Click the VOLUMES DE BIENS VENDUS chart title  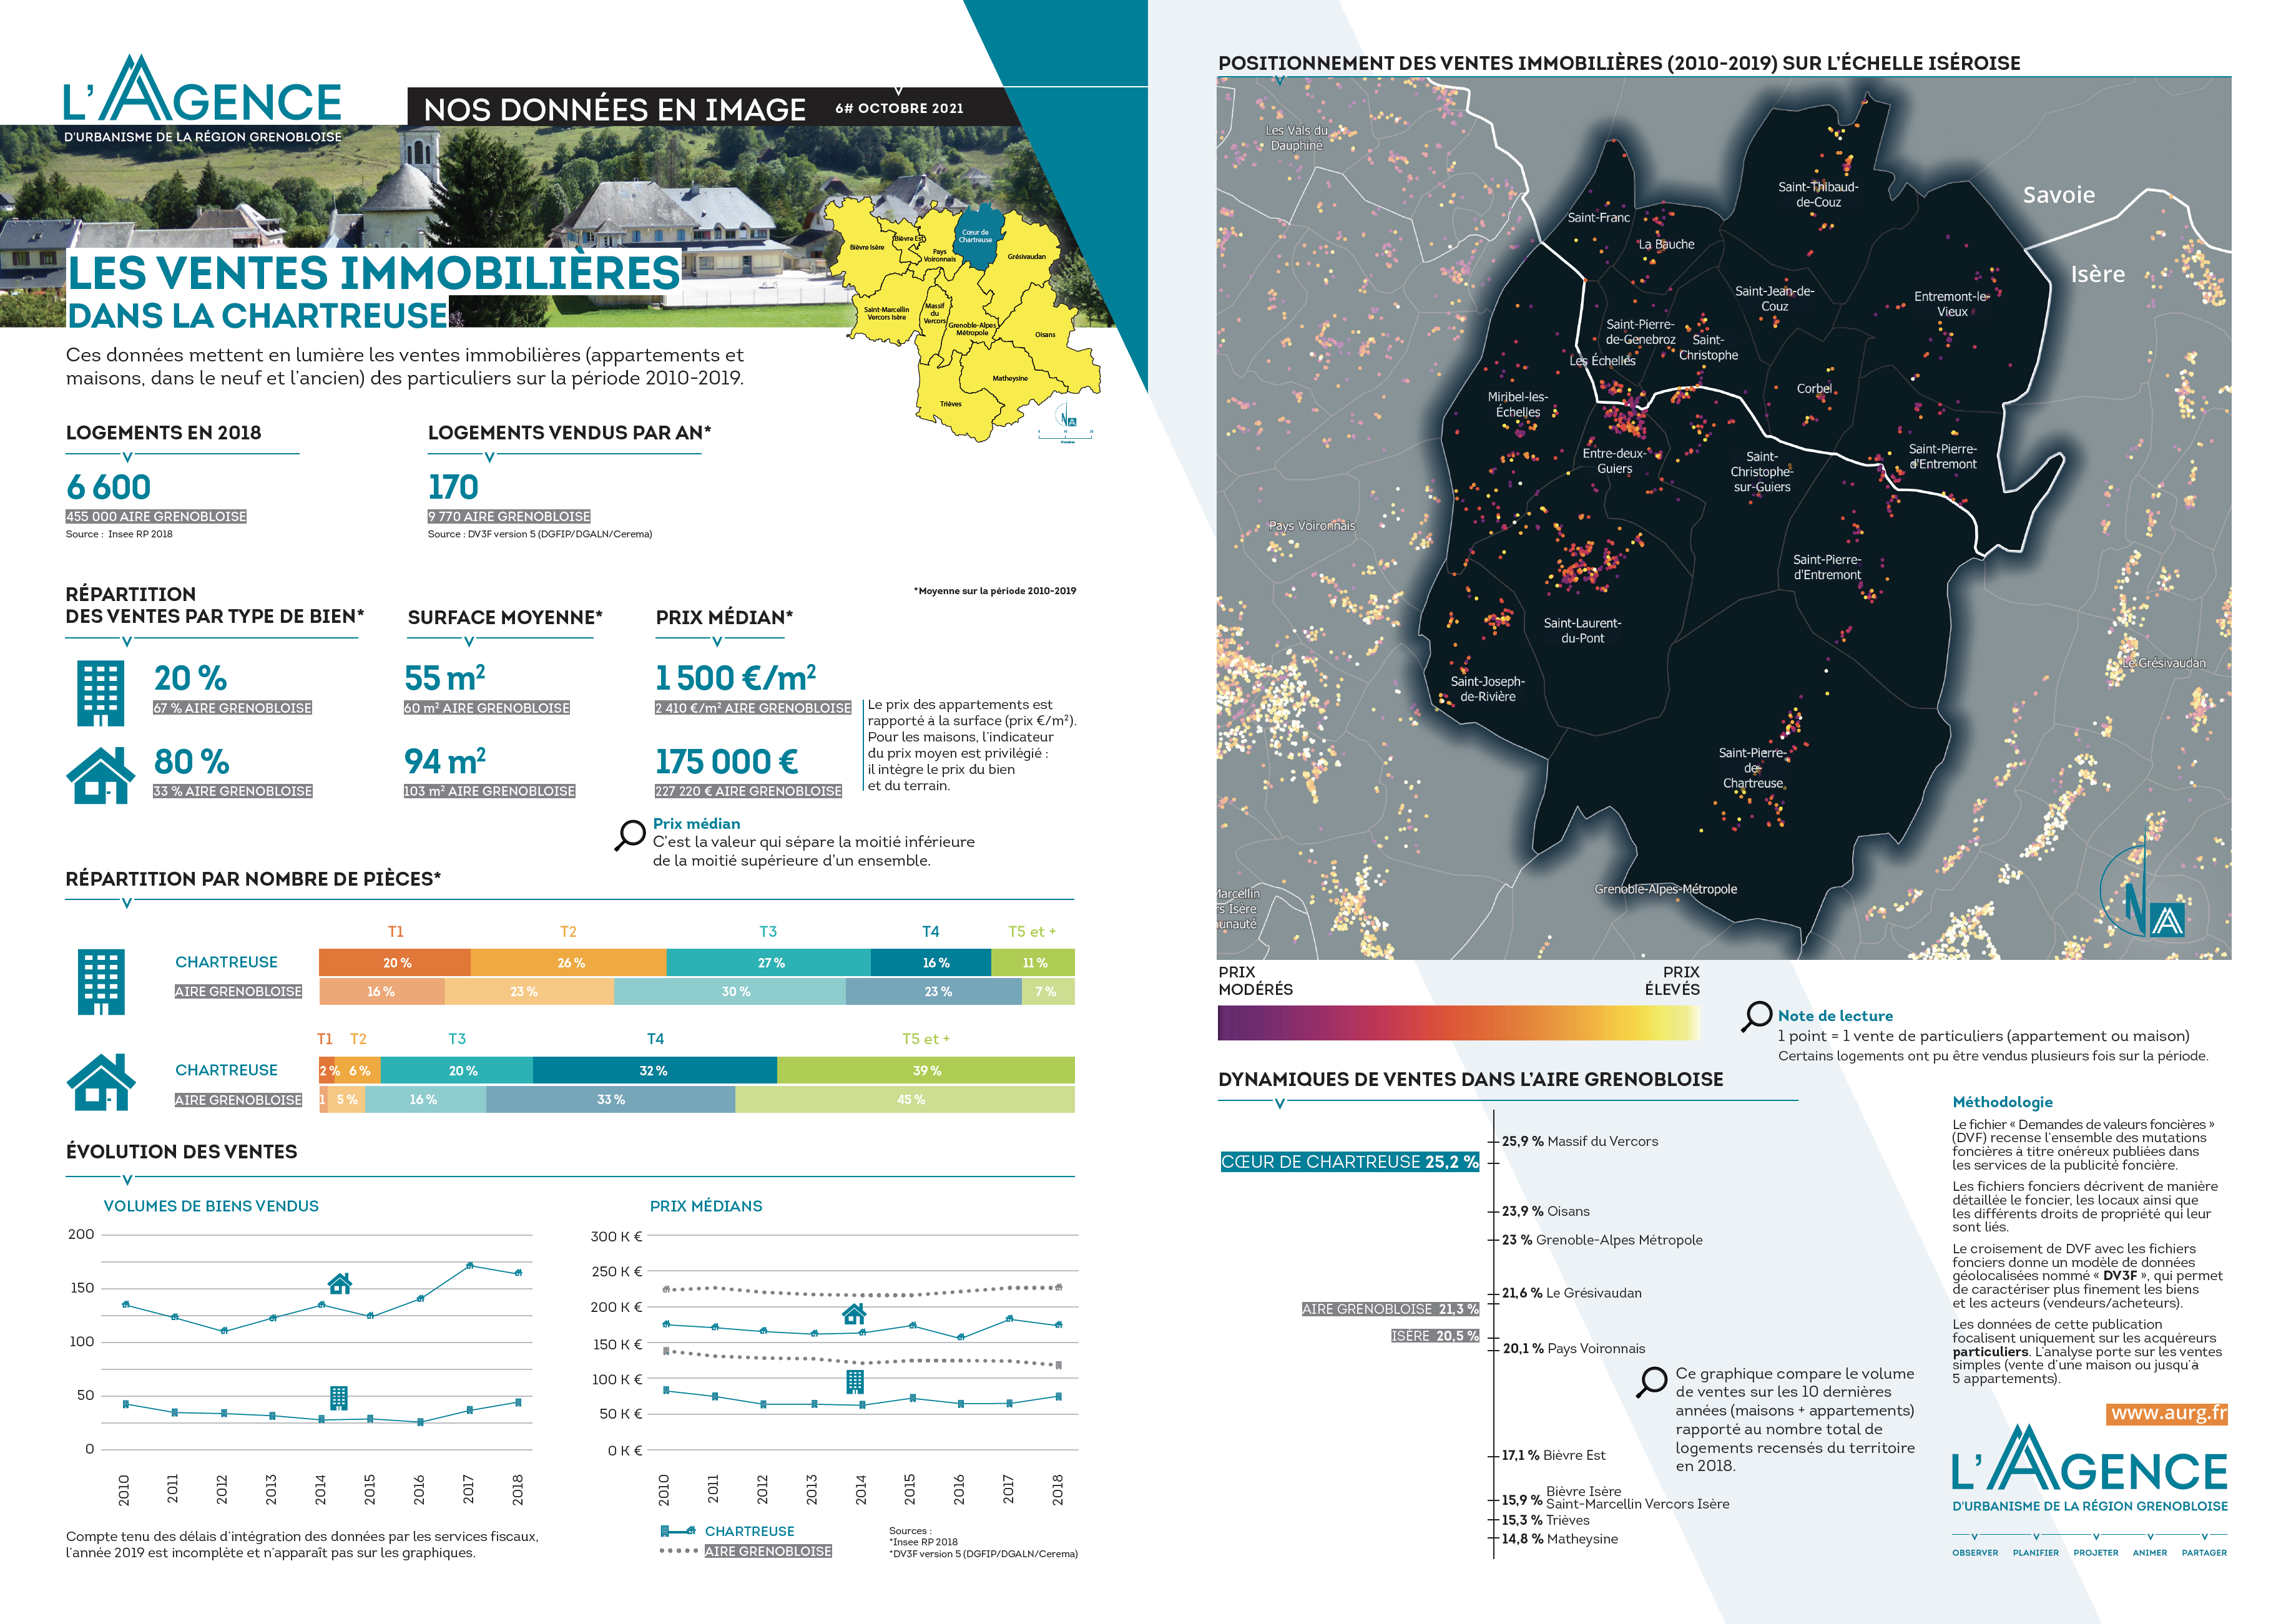coord(211,1206)
